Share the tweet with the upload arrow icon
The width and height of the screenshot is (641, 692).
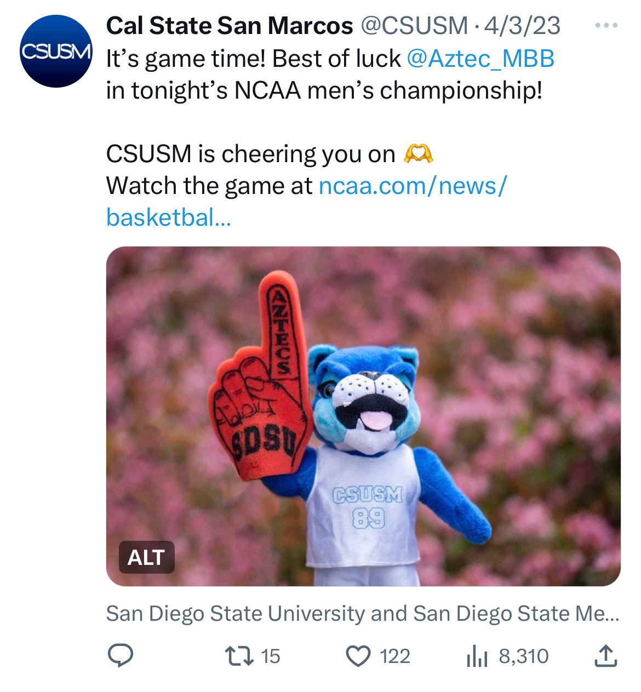coord(606,656)
